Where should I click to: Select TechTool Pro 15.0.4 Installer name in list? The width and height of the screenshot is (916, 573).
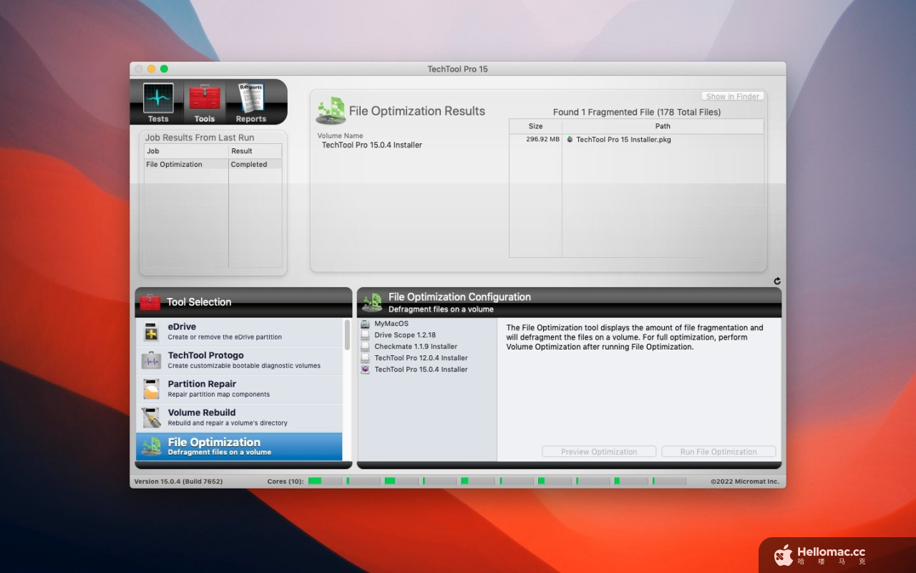(421, 370)
